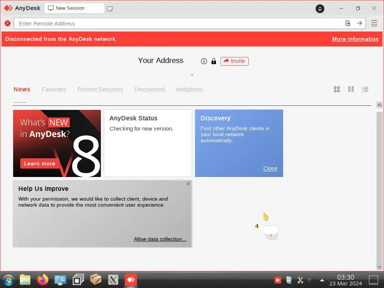The height and width of the screenshot is (288, 384).
Task: Show desktop button on taskbar
Action: pyautogui.click(x=373, y=280)
